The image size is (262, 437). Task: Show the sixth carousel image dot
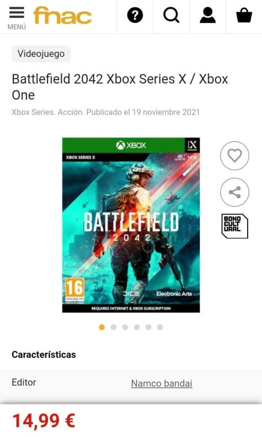[x=160, y=327]
